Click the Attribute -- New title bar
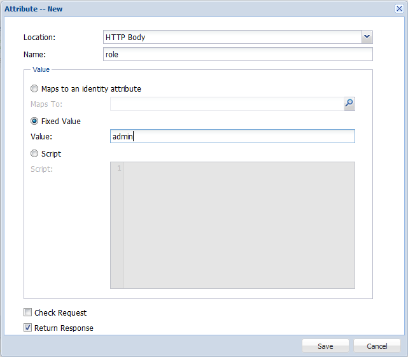The width and height of the screenshot is (408, 357). pyautogui.click(x=191, y=9)
